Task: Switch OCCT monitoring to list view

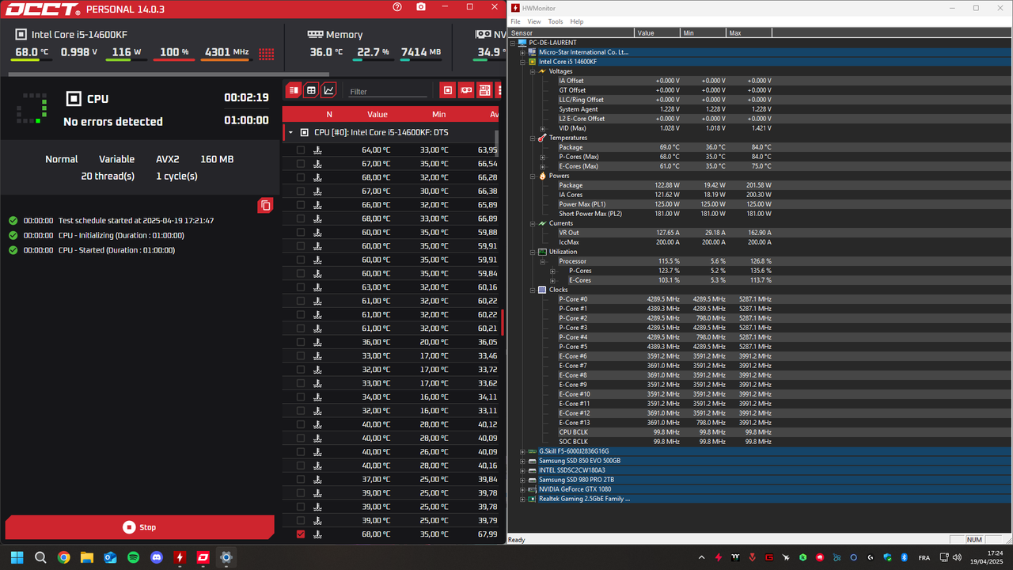Action: 294,90
